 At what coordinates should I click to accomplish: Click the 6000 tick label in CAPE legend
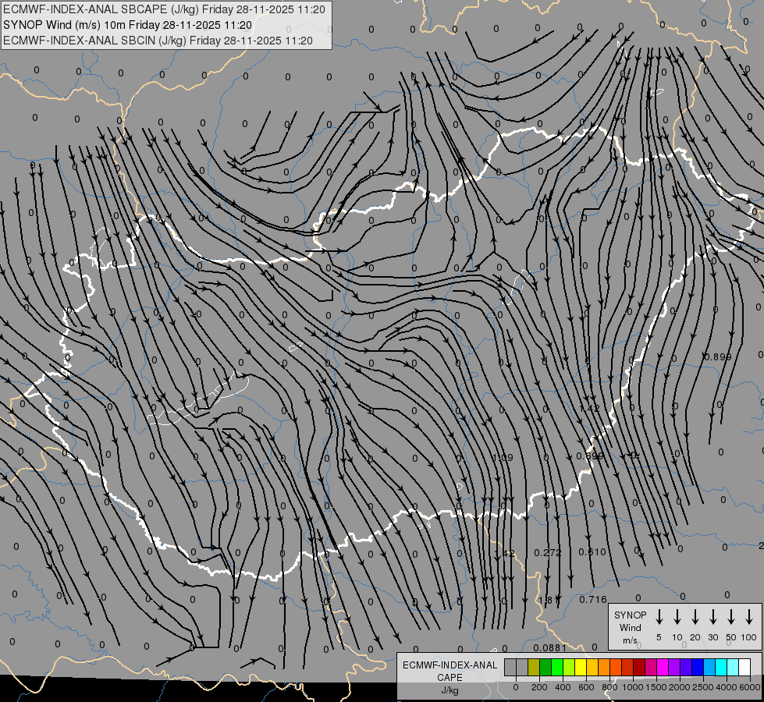[750, 687]
